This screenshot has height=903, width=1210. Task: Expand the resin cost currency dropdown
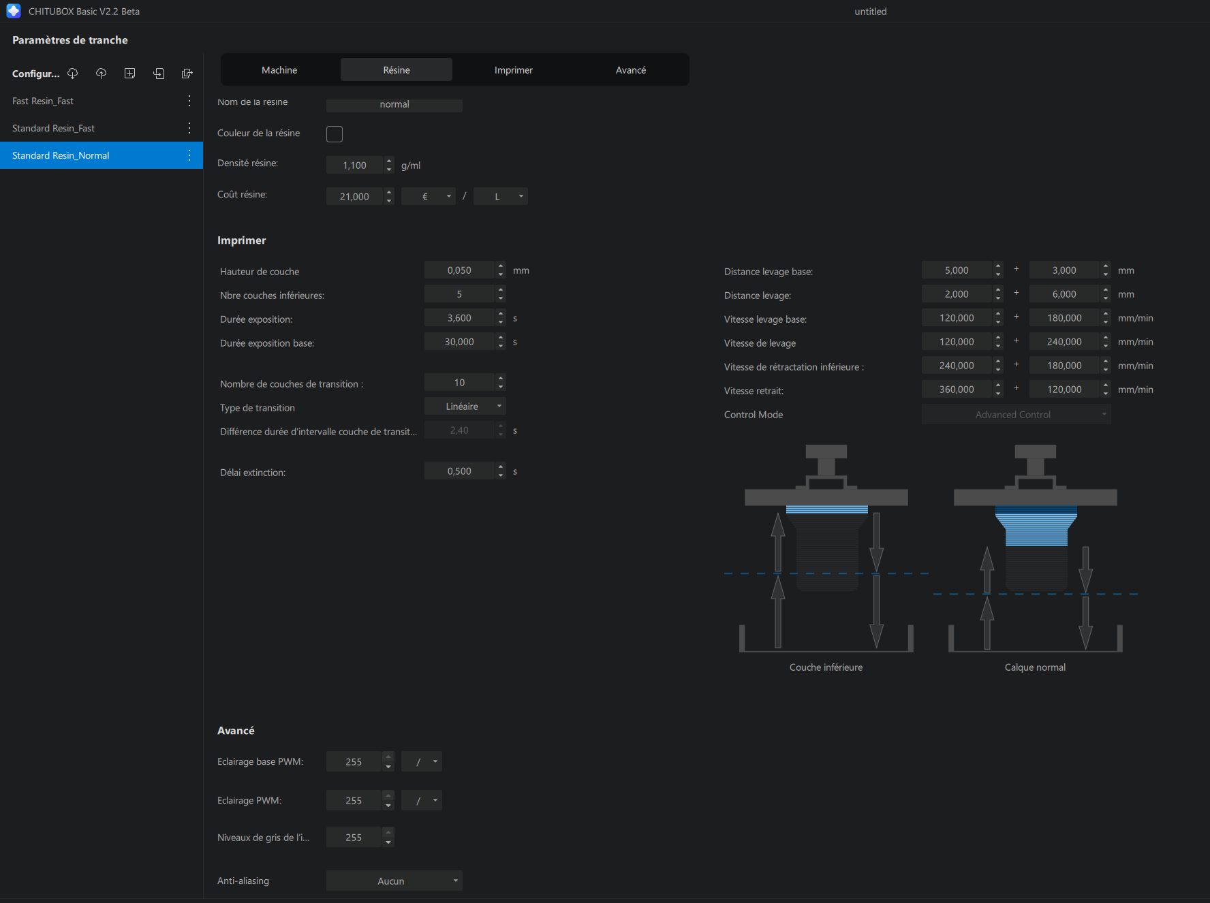coord(429,196)
